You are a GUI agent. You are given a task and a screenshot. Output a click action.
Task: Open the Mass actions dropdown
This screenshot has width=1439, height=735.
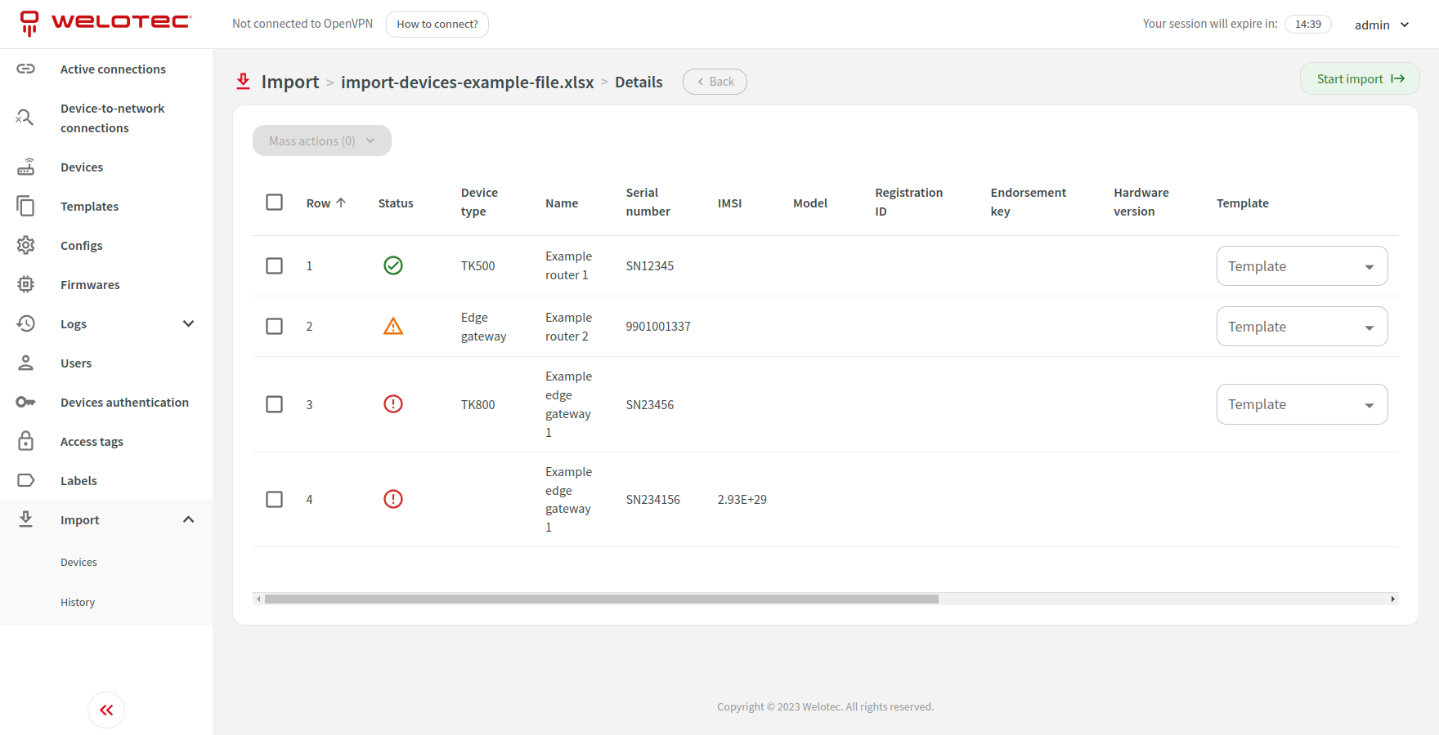coord(322,140)
